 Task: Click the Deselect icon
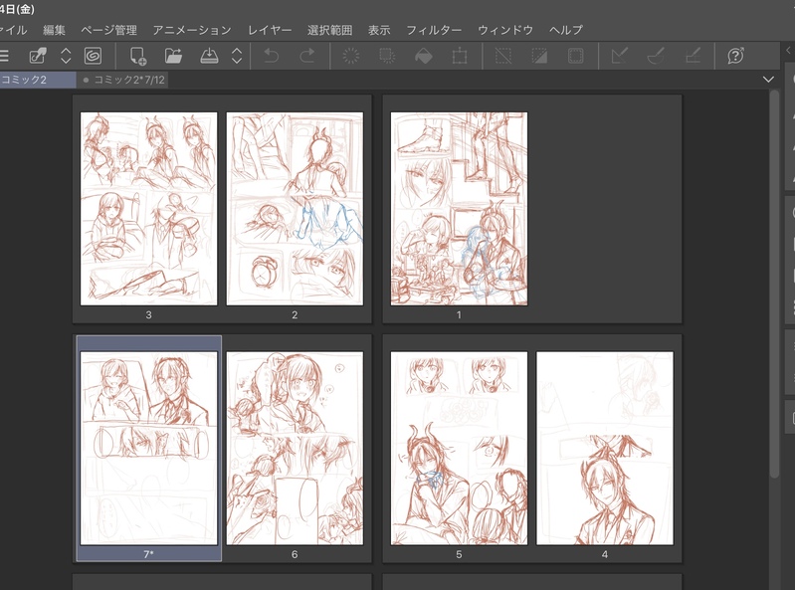pos(502,56)
